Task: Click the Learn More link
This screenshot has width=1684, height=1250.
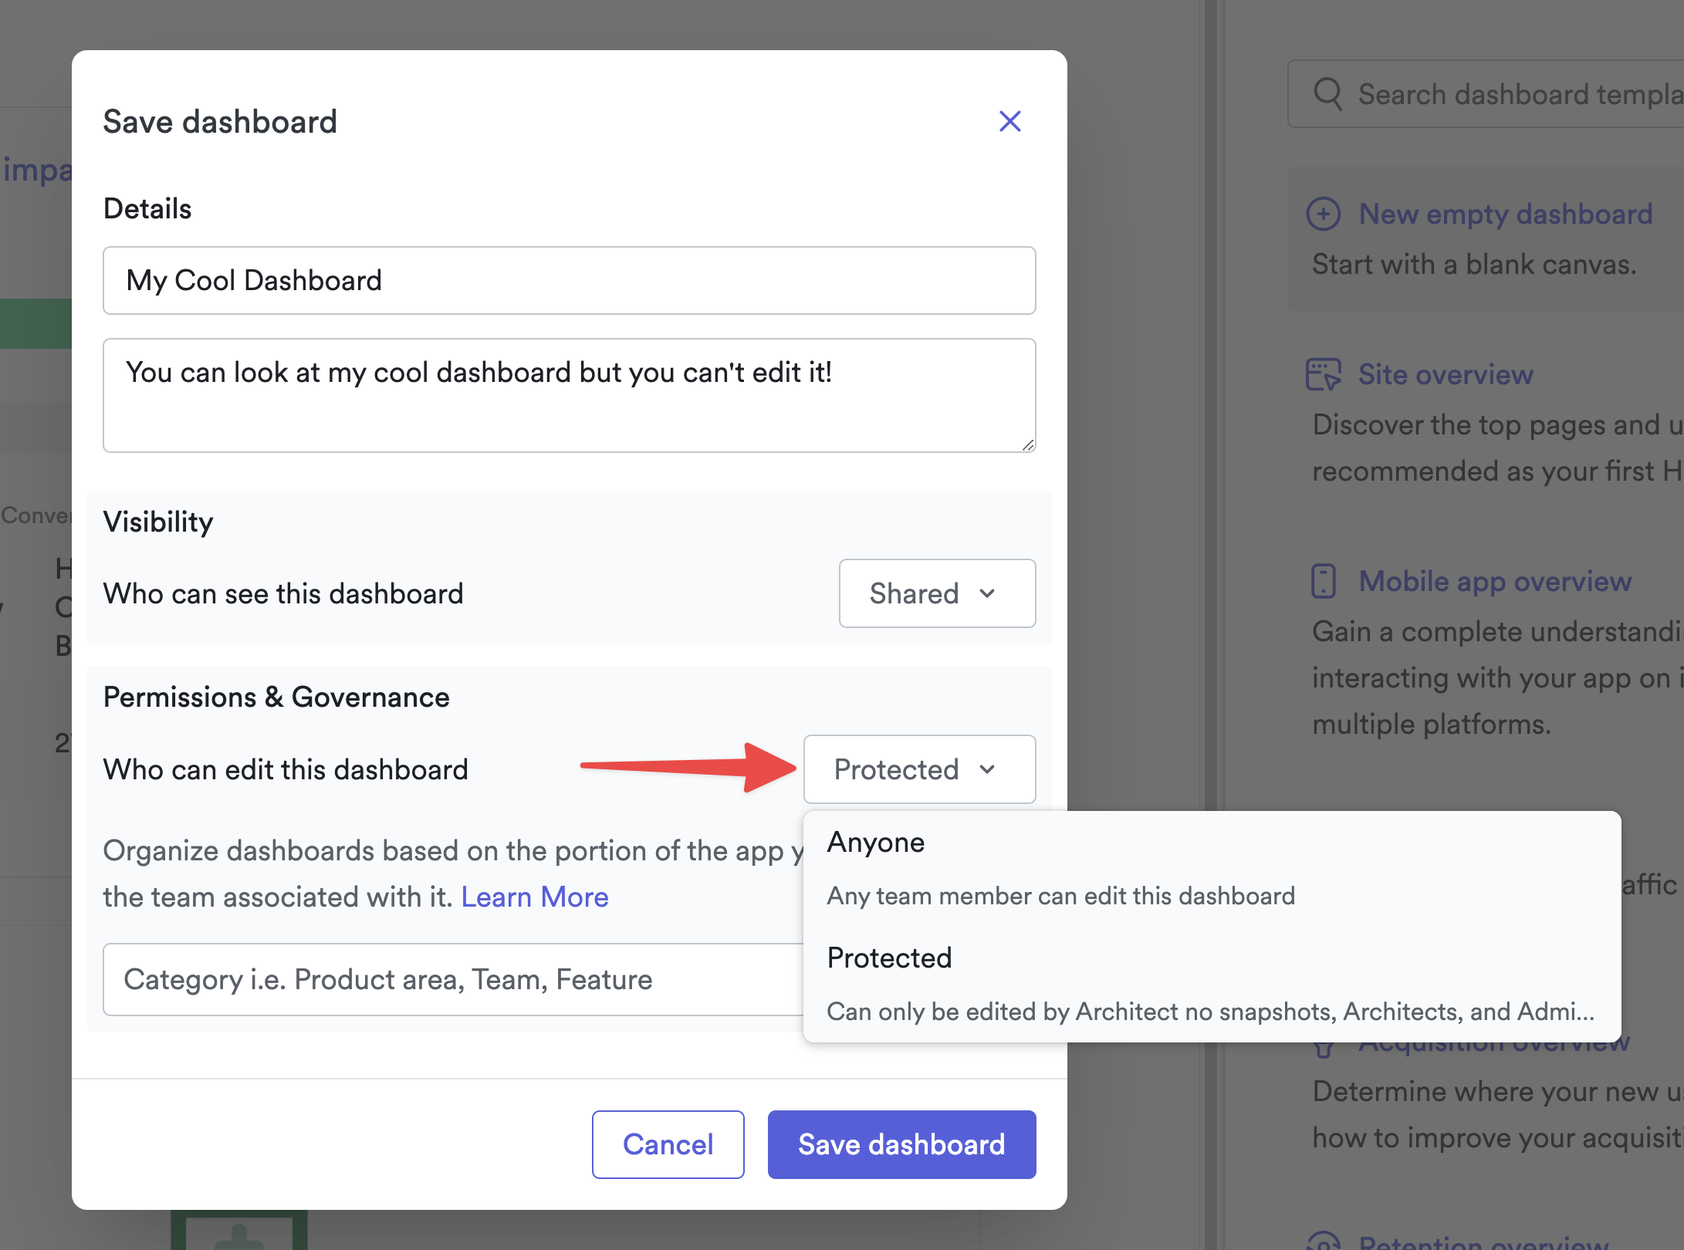Action: 535,897
